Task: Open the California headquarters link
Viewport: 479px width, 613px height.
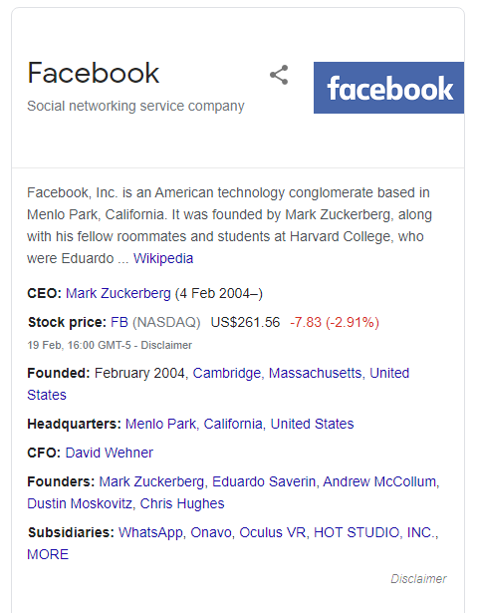Action: coord(233,424)
